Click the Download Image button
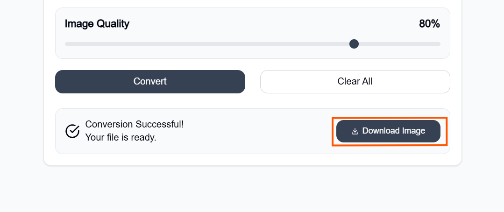 pyautogui.click(x=388, y=131)
